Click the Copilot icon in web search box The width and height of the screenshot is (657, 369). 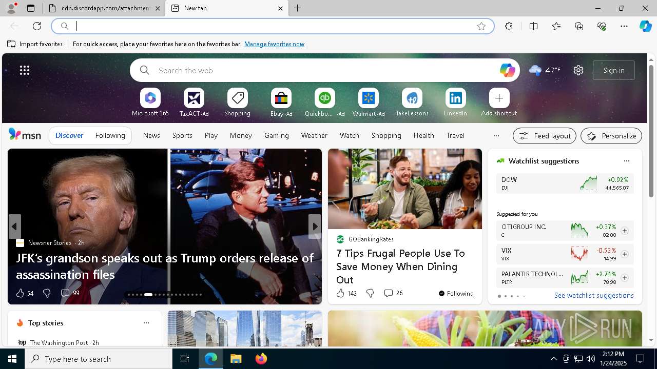pyautogui.click(x=507, y=70)
